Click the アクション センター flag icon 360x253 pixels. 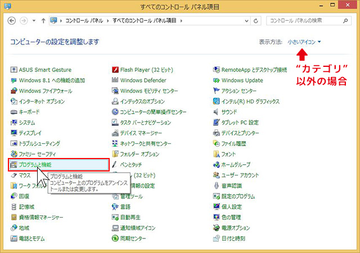(x=216, y=91)
